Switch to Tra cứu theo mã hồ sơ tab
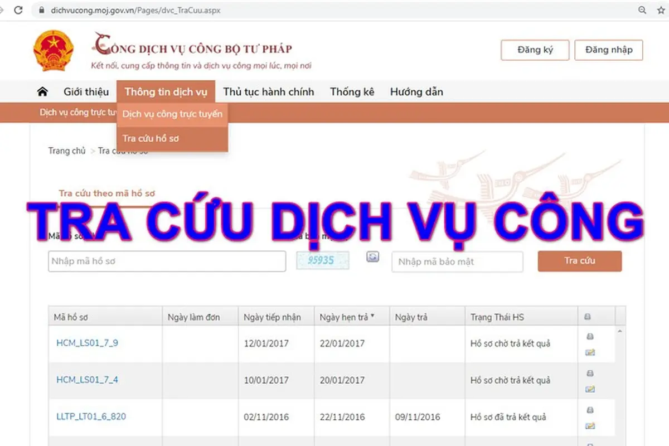This screenshot has height=446, width=669. point(107,193)
